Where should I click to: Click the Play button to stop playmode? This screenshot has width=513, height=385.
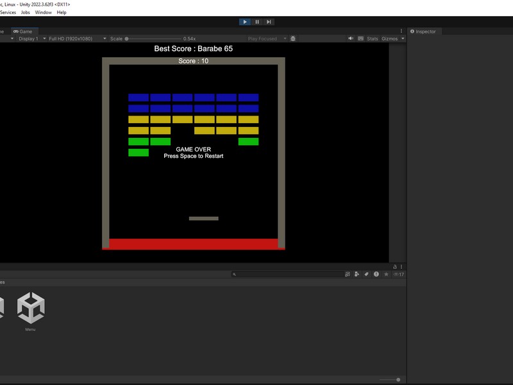[x=245, y=22]
